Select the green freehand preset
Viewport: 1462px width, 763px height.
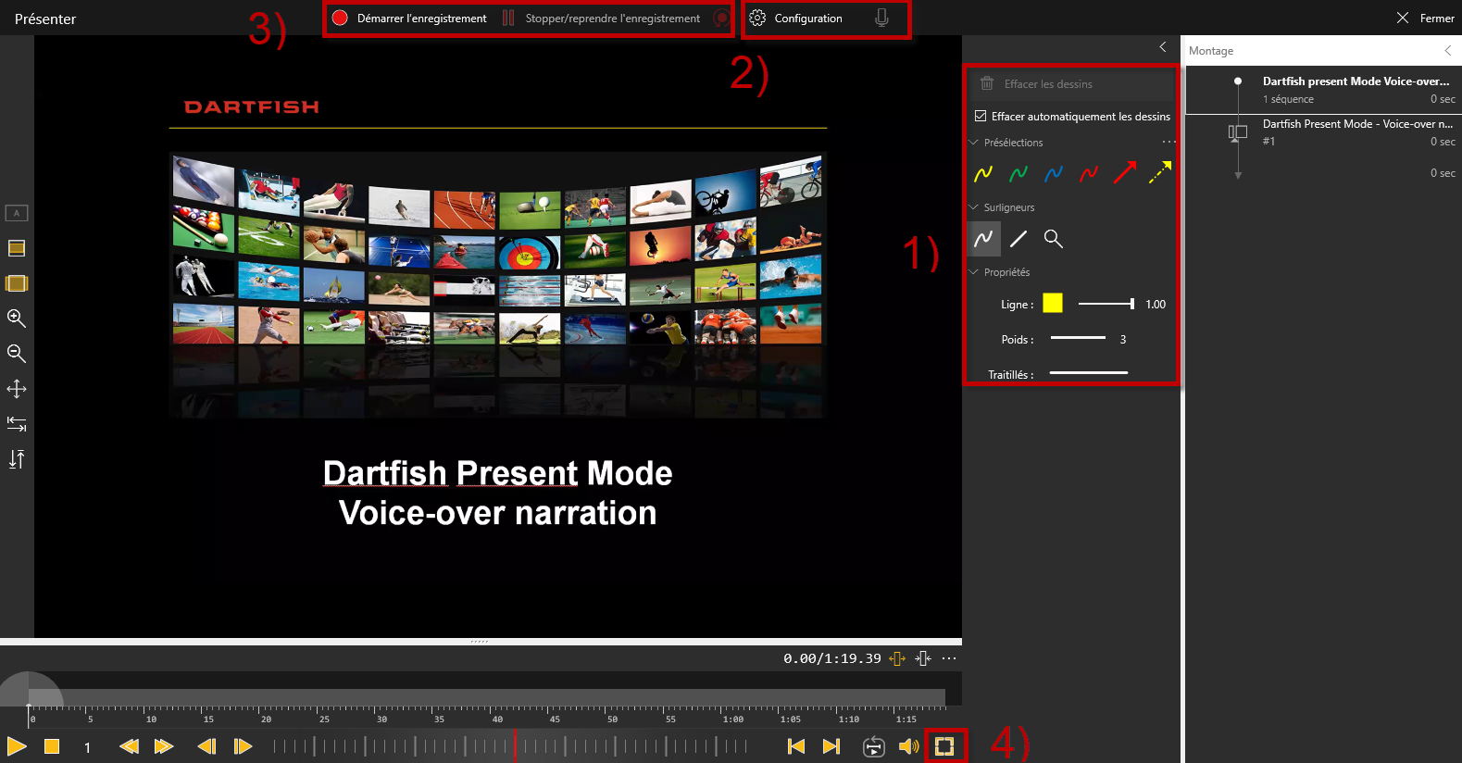click(x=1018, y=173)
